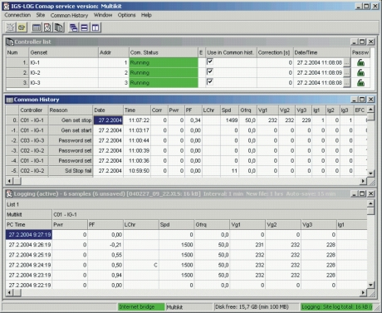Click the password lock icon for IG-1
The height and width of the screenshot is (313, 382).
[x=360, y=63]
